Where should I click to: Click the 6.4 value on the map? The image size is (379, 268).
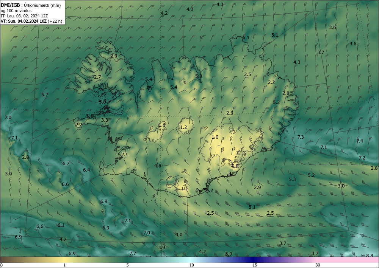coord(86,170)
